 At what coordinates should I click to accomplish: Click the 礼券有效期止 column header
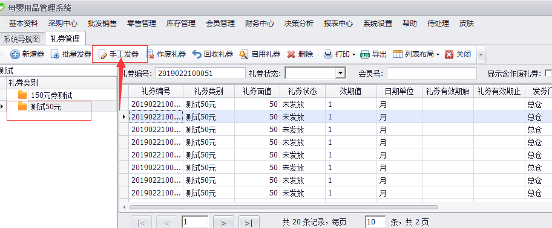(x=499, y=92)
